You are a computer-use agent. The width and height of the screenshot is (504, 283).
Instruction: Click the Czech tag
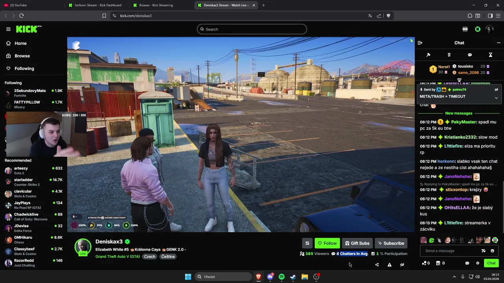(149, 256)
